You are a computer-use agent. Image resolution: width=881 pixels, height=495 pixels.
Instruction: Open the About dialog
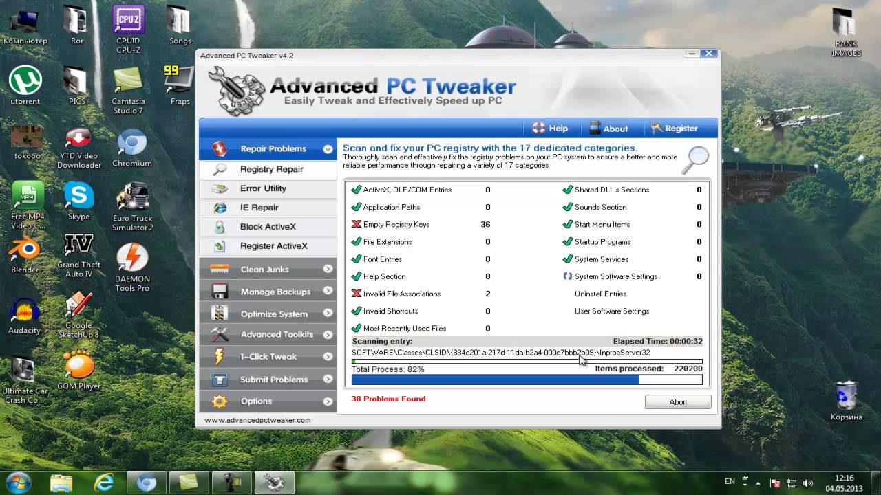pos(608,129)
